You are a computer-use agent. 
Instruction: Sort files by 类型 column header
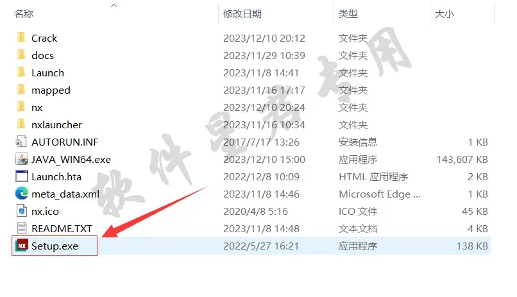pyautogui.click(x=348, y=14)
